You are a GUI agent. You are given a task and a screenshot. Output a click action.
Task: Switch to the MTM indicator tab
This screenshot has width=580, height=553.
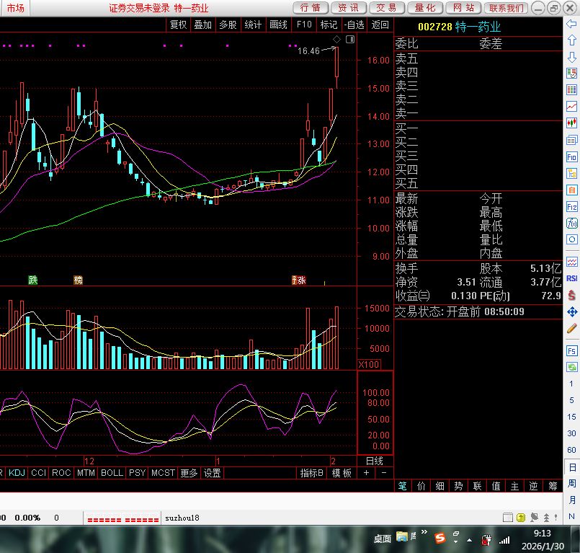(86, 473)
